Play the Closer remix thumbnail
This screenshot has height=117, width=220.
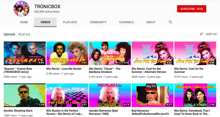coord(110,53)
